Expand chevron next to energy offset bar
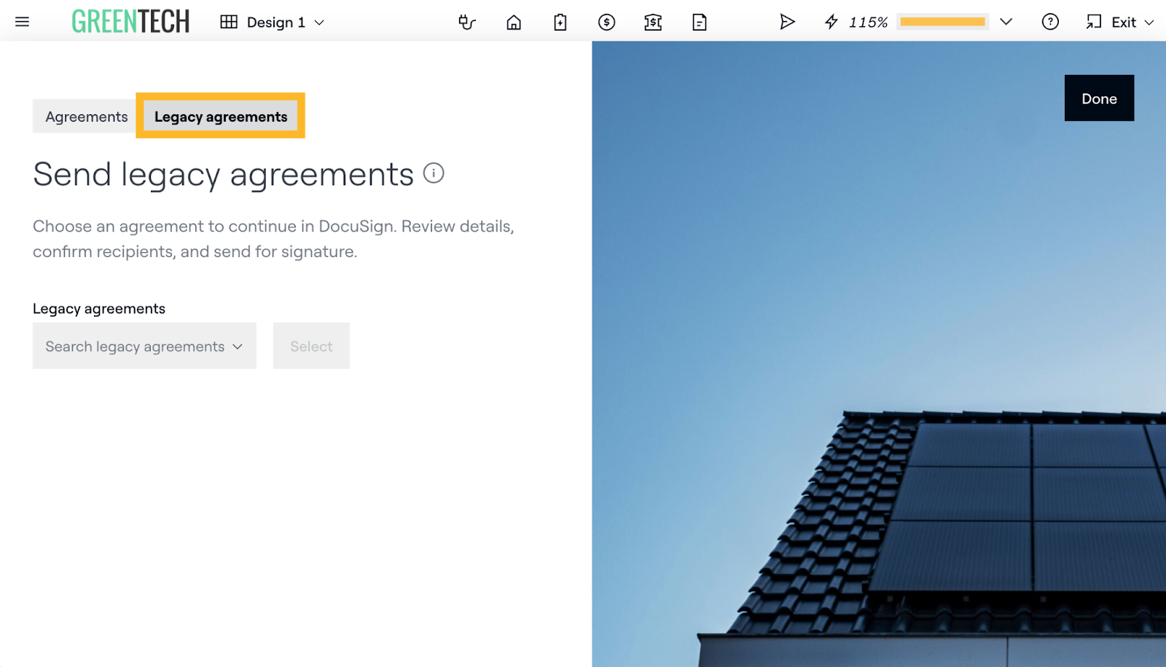The width and height of the screenshot is (1166, 667). (1006, 22)
